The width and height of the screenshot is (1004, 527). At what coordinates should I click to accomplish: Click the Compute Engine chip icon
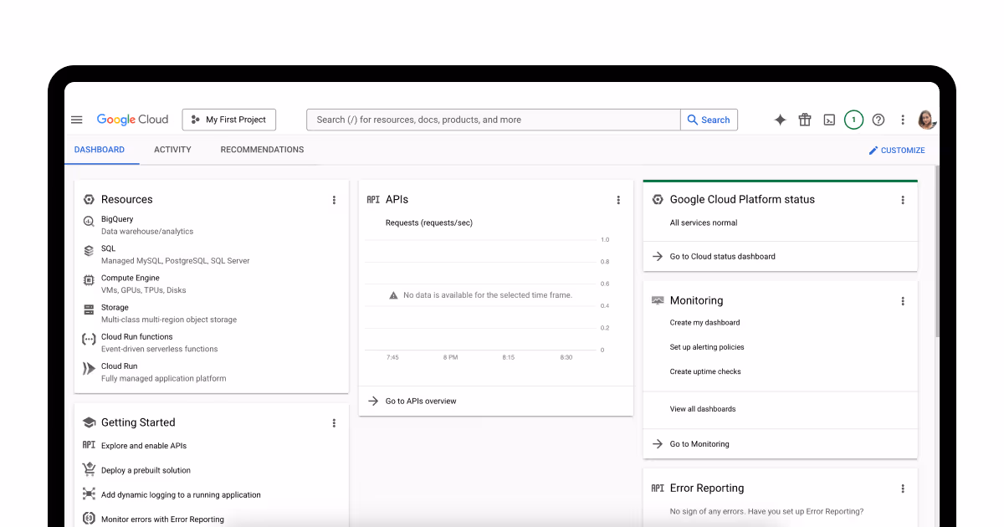click(x=89, y=280)
